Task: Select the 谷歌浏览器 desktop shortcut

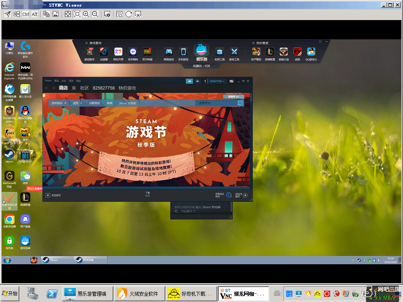Action: pos(9,221)
